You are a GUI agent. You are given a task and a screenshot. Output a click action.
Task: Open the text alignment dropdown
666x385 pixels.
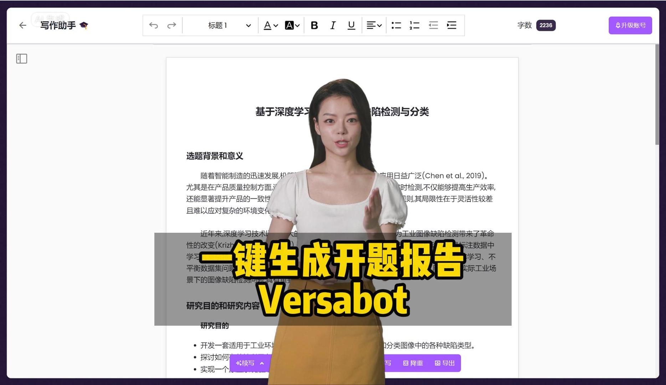coord(374,25)
